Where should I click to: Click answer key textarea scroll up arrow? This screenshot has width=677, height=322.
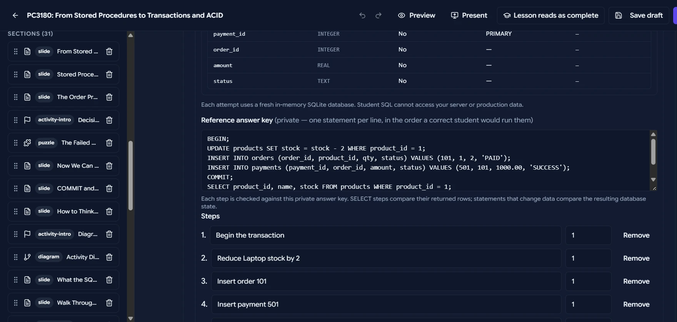pyautogui.click(x=653, y=134)
